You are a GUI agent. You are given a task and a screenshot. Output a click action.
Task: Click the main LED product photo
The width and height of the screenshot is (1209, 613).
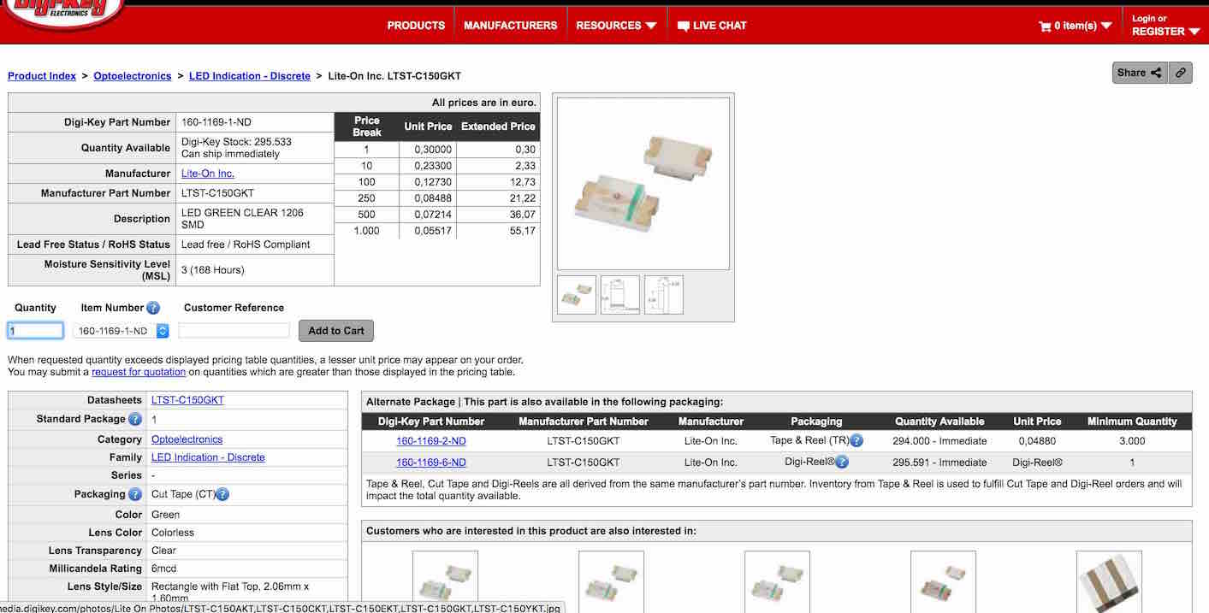[643, 183]
